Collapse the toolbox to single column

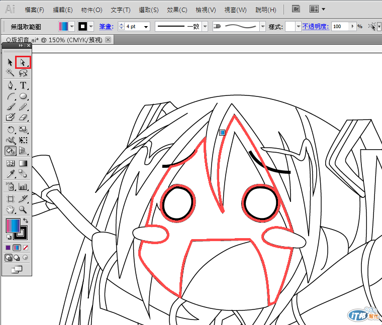point(21,46)
